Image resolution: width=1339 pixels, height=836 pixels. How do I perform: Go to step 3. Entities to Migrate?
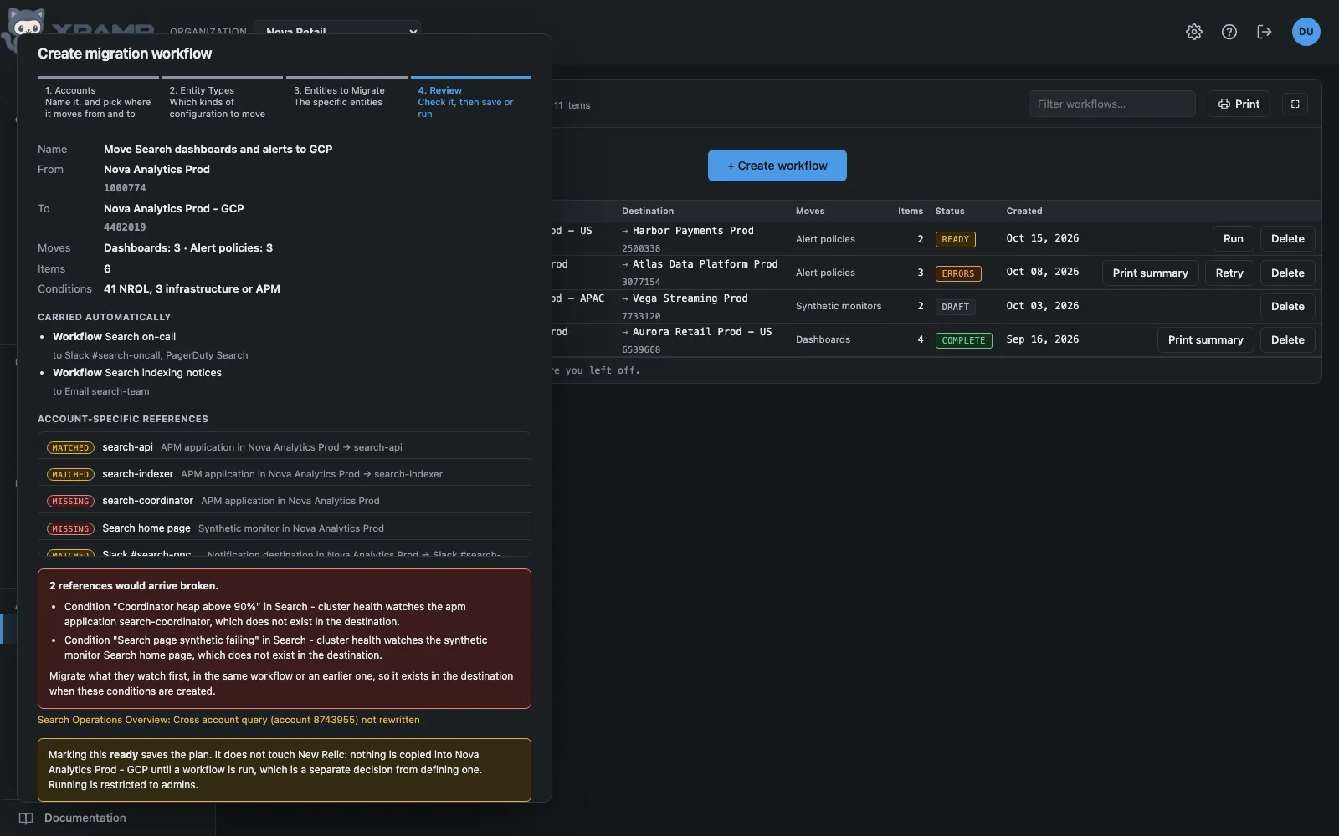(x=346, y=96)
